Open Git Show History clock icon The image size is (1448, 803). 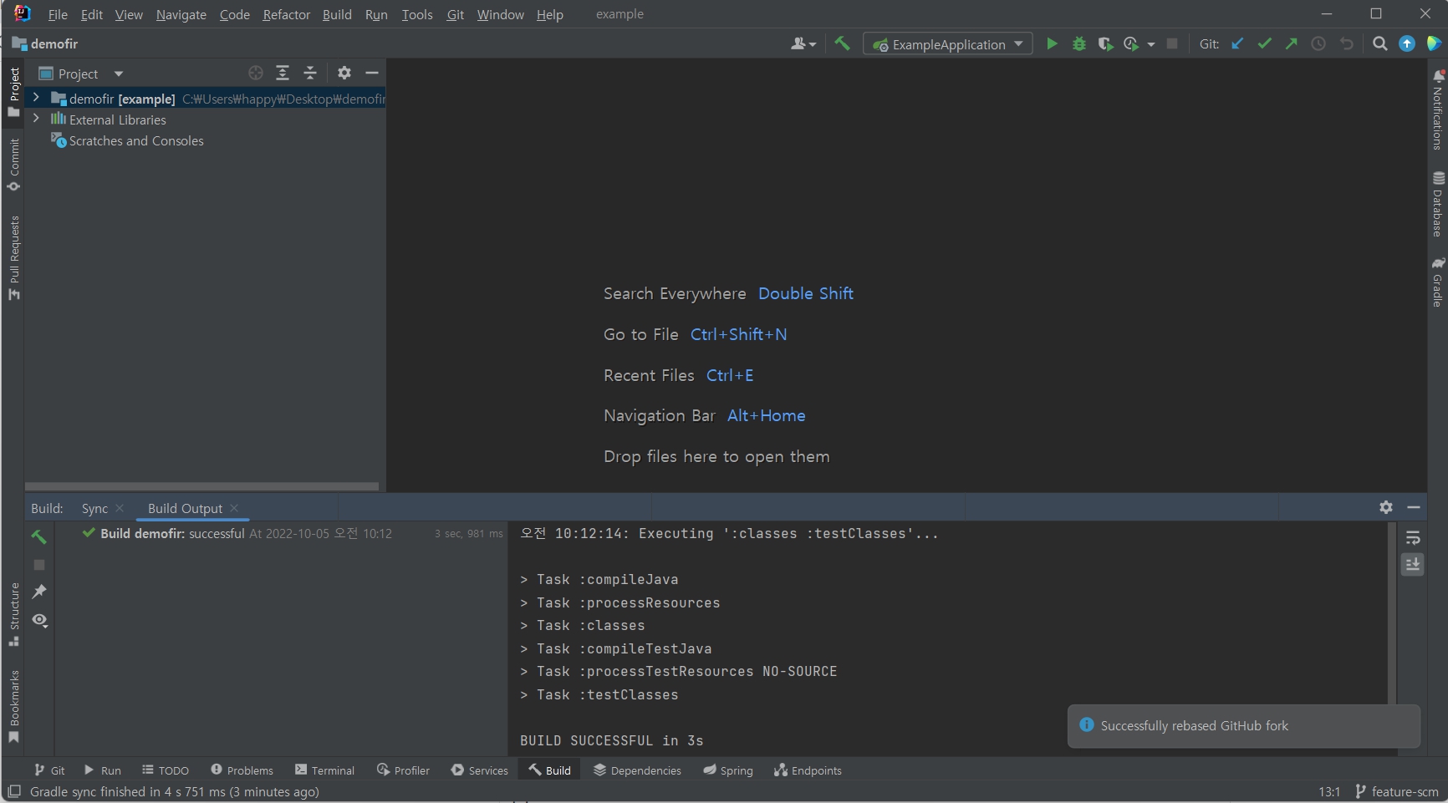(1318, 43)
